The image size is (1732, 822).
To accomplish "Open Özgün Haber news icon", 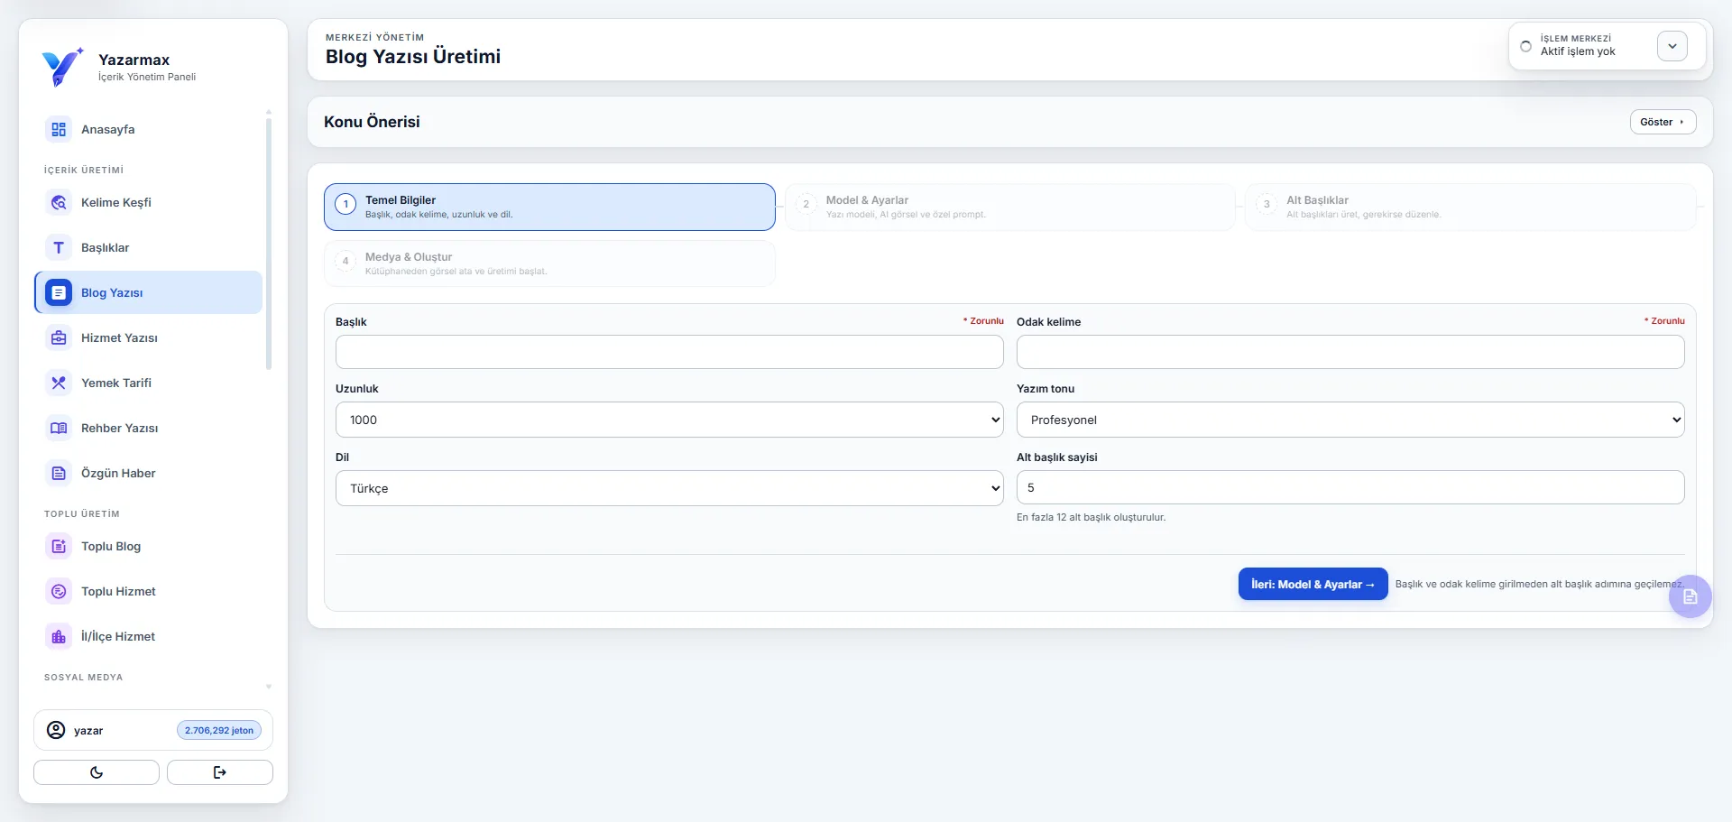I will (x=59, y=473).
